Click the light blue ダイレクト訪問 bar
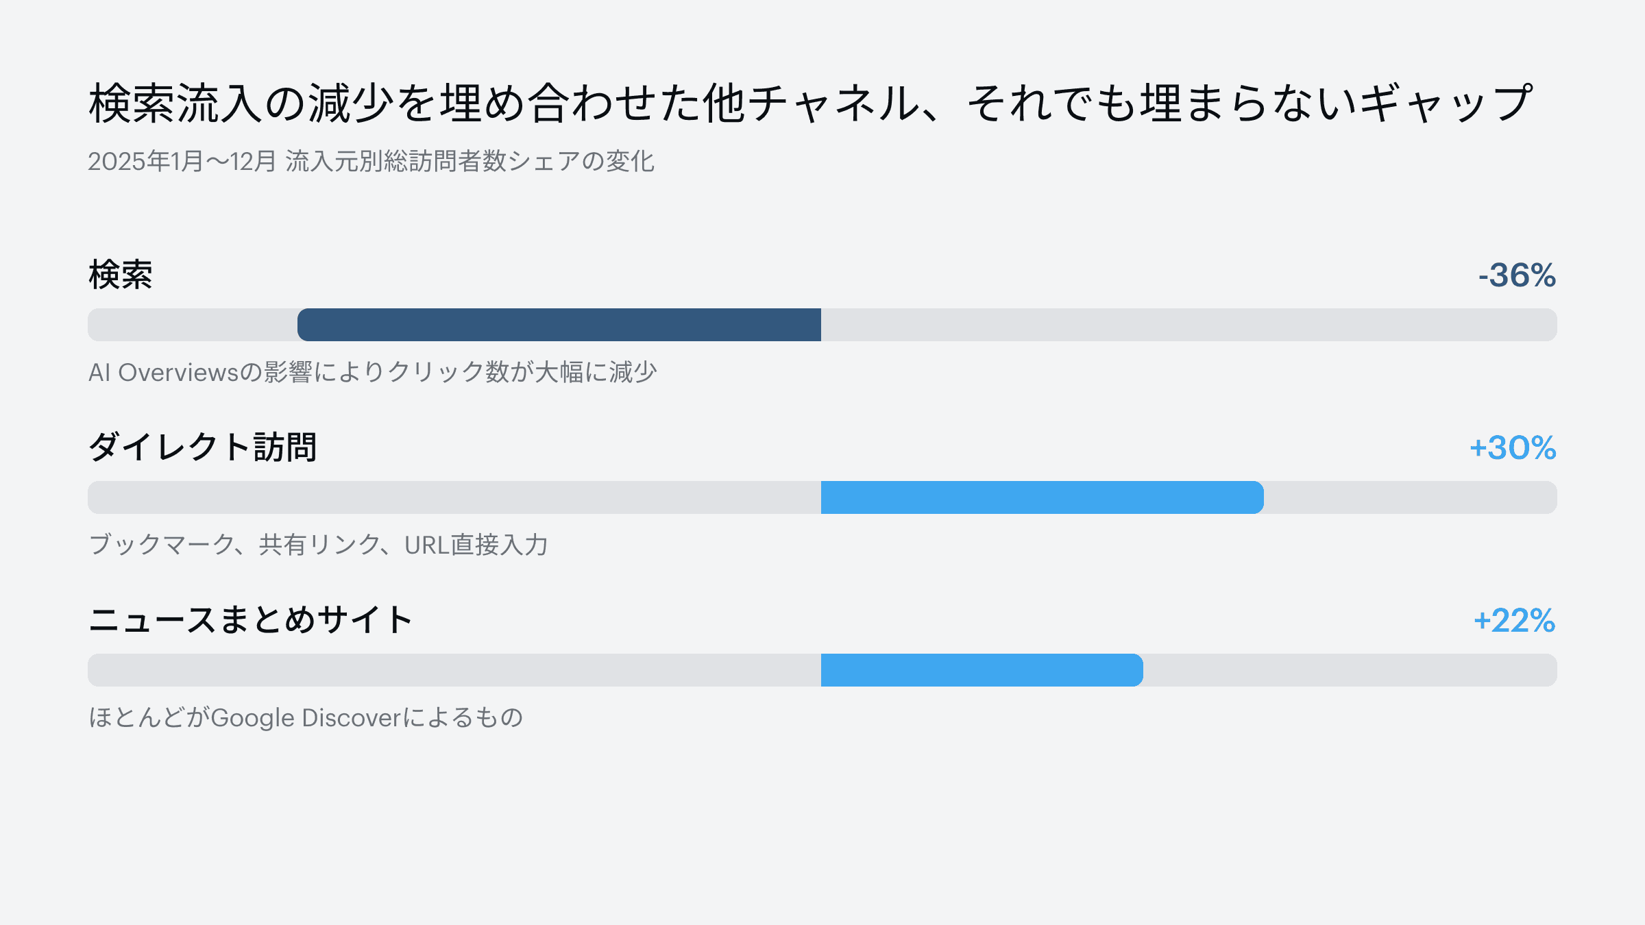The image size is (1645, 925). pyautogui.click(x=1043, y=497)
